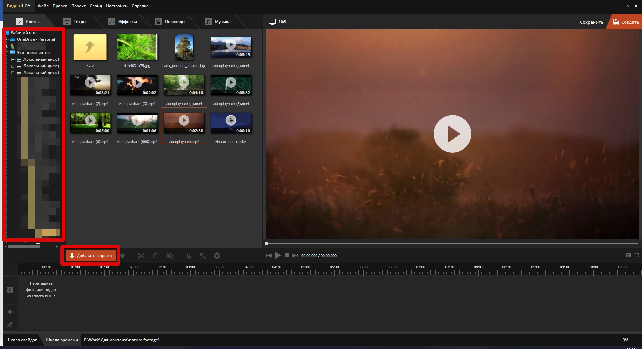Image resolution: width=642 pixels, height=349 pixels.
Task: Jump to next clip in player
Action: pos(295,256)
